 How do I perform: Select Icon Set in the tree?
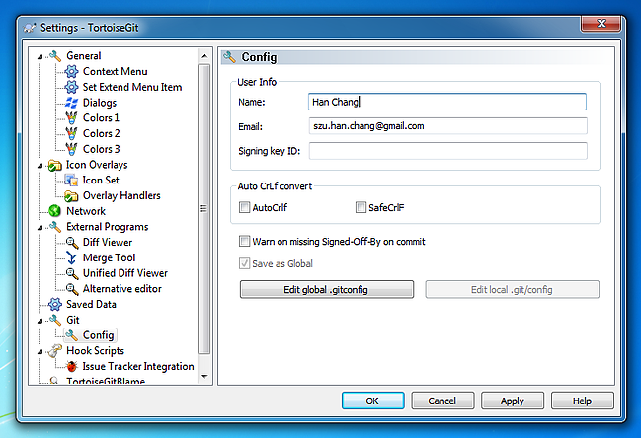click(x=101, y=180)
